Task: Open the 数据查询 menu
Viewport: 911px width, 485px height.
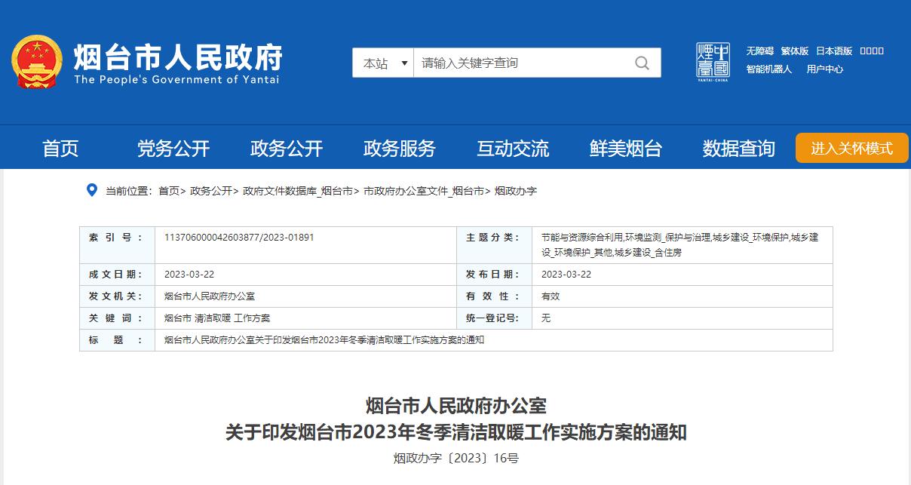Action: tap(738, 148)
